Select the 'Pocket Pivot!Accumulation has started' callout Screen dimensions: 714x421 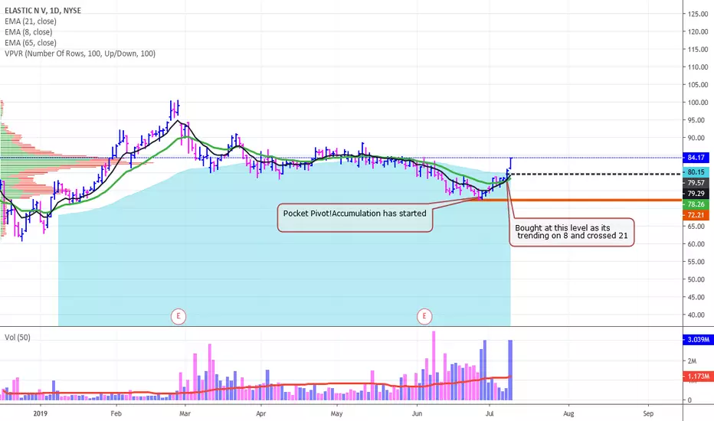tap(355, 217)
